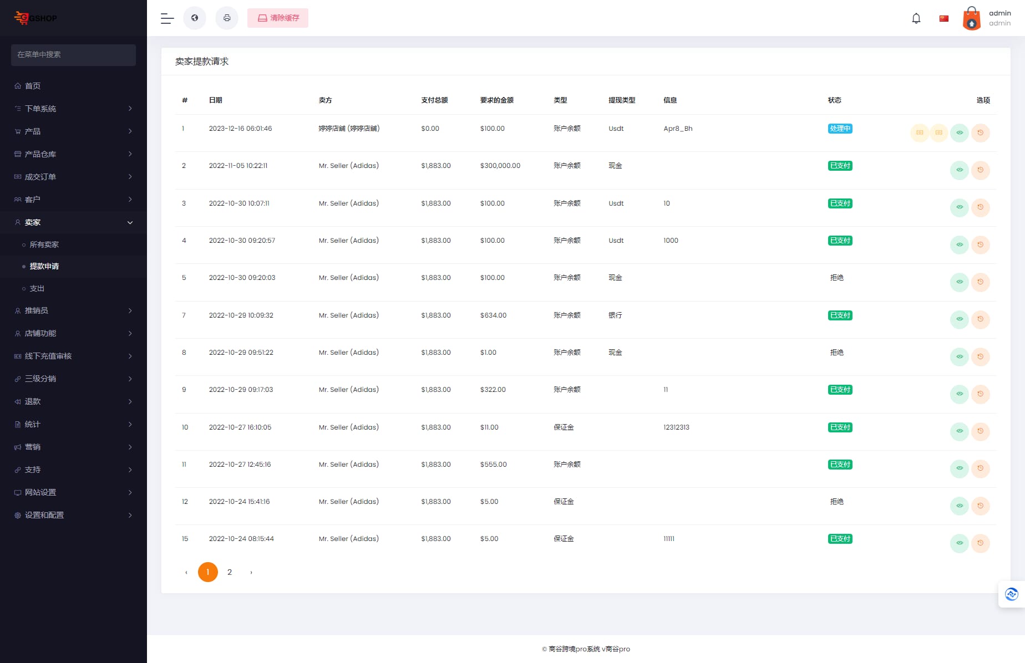
Task: Toggle the sidebar with the hamburger icon
Action: coord(167,18)
